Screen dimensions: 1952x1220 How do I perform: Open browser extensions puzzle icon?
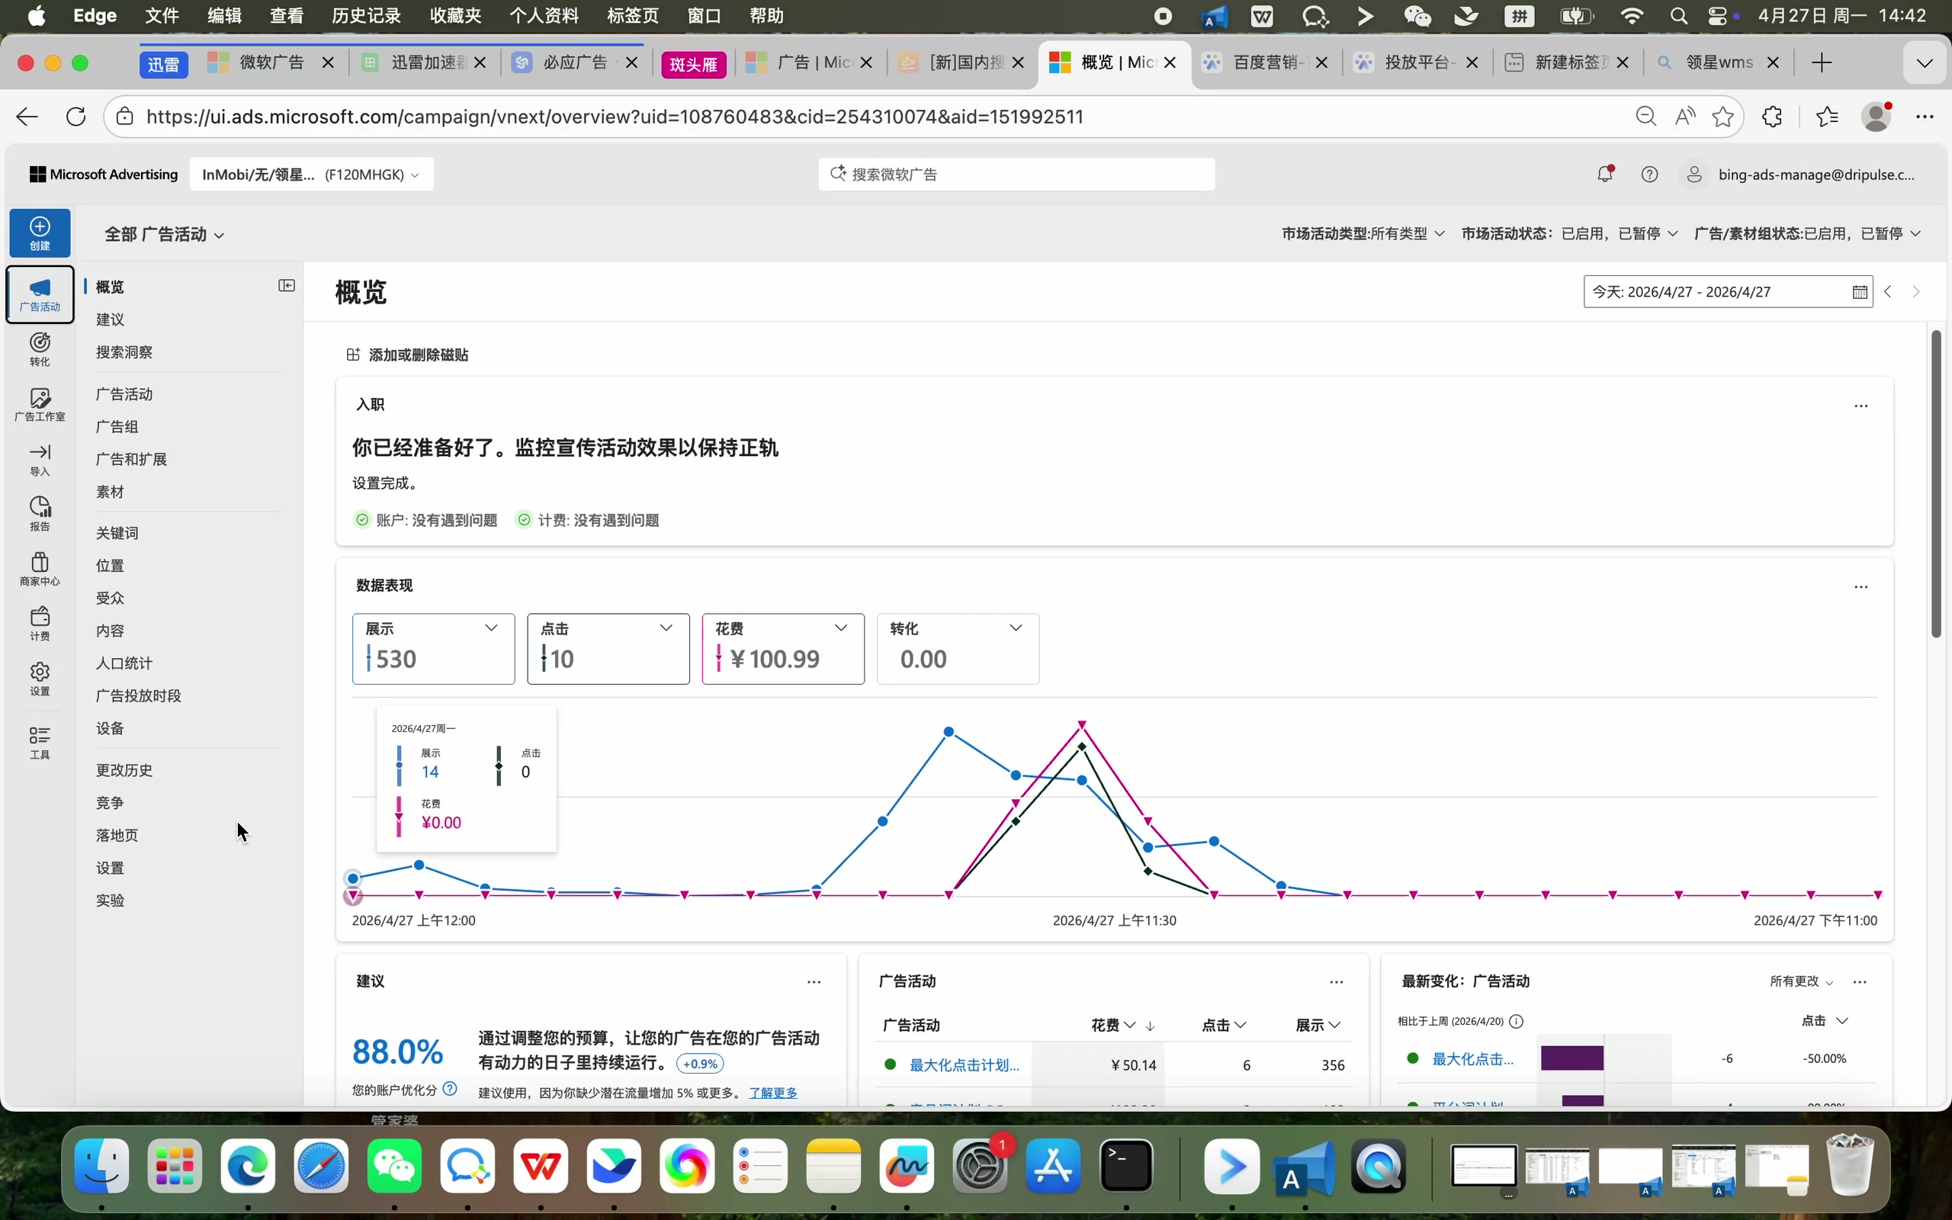[1772, 117]
